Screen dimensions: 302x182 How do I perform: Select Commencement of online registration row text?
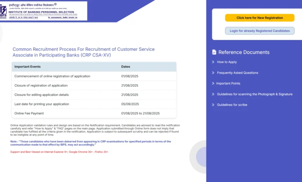coord(52,76)
